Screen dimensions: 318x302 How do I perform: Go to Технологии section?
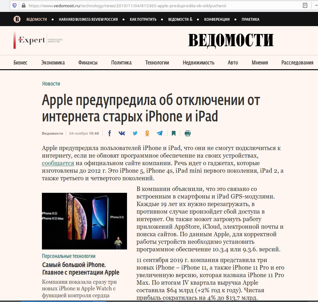157,63
